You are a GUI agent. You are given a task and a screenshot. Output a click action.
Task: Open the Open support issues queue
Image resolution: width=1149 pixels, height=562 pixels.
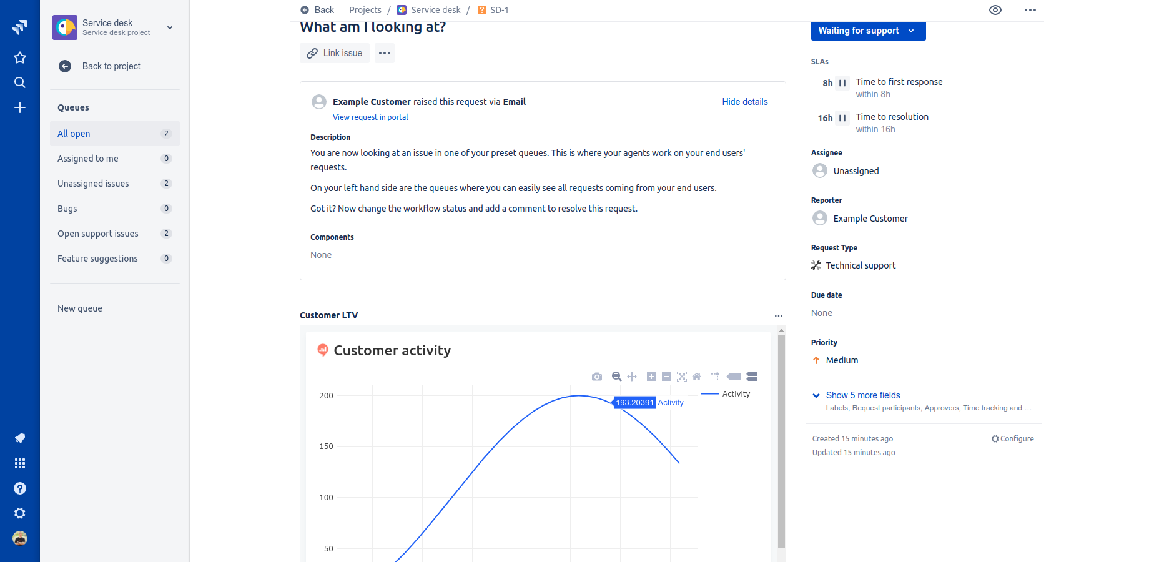(98, 234)
